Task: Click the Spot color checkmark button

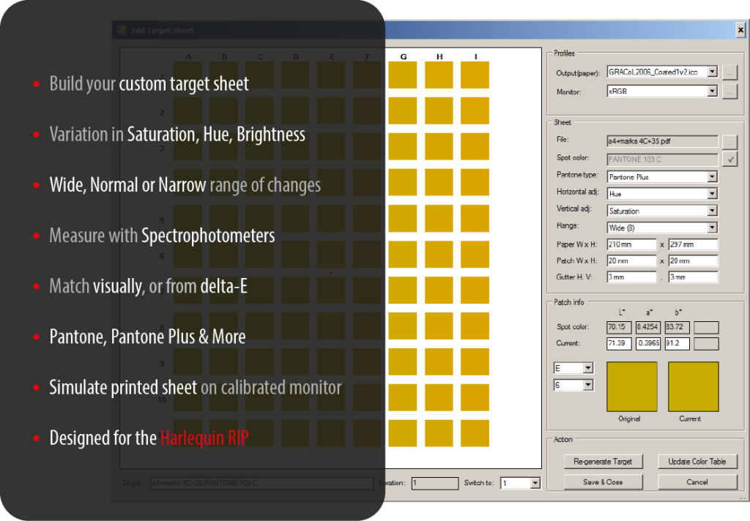Action: coord(729,160)
